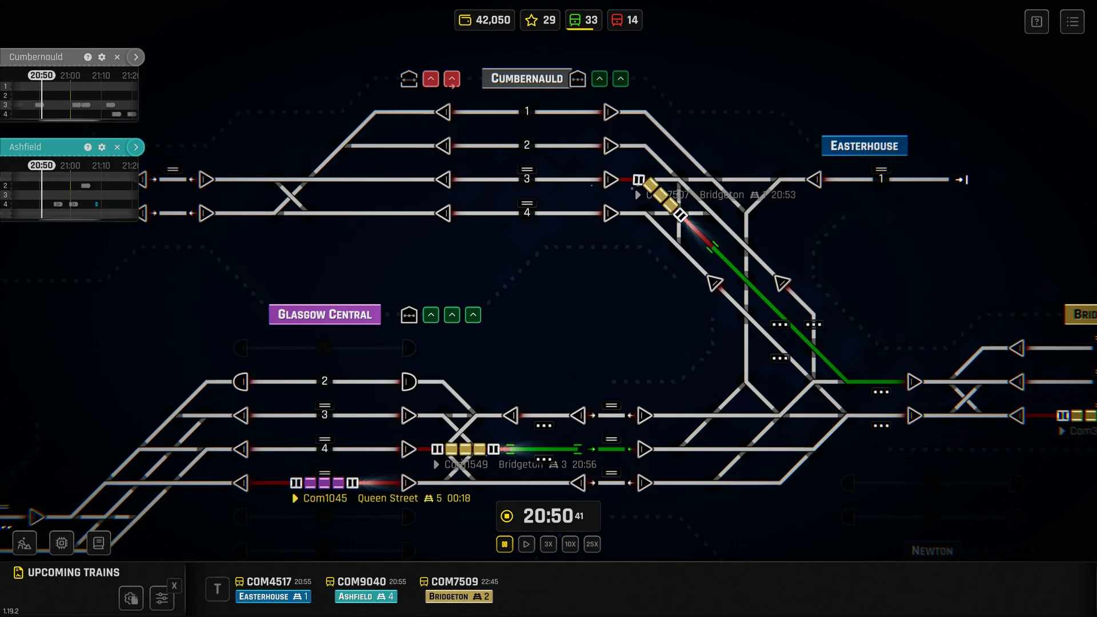Open the automation chip panel
The image size is (1097, 617).
point(61,543)
